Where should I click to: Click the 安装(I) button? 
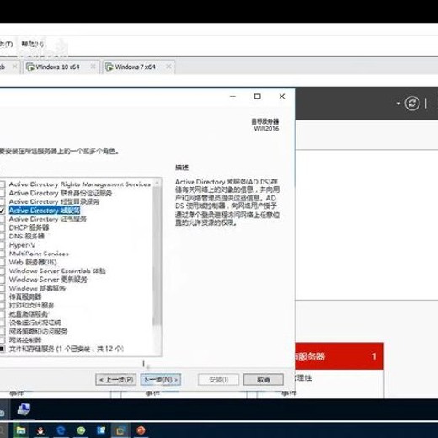pyautogui.click(x=218, y=380)
